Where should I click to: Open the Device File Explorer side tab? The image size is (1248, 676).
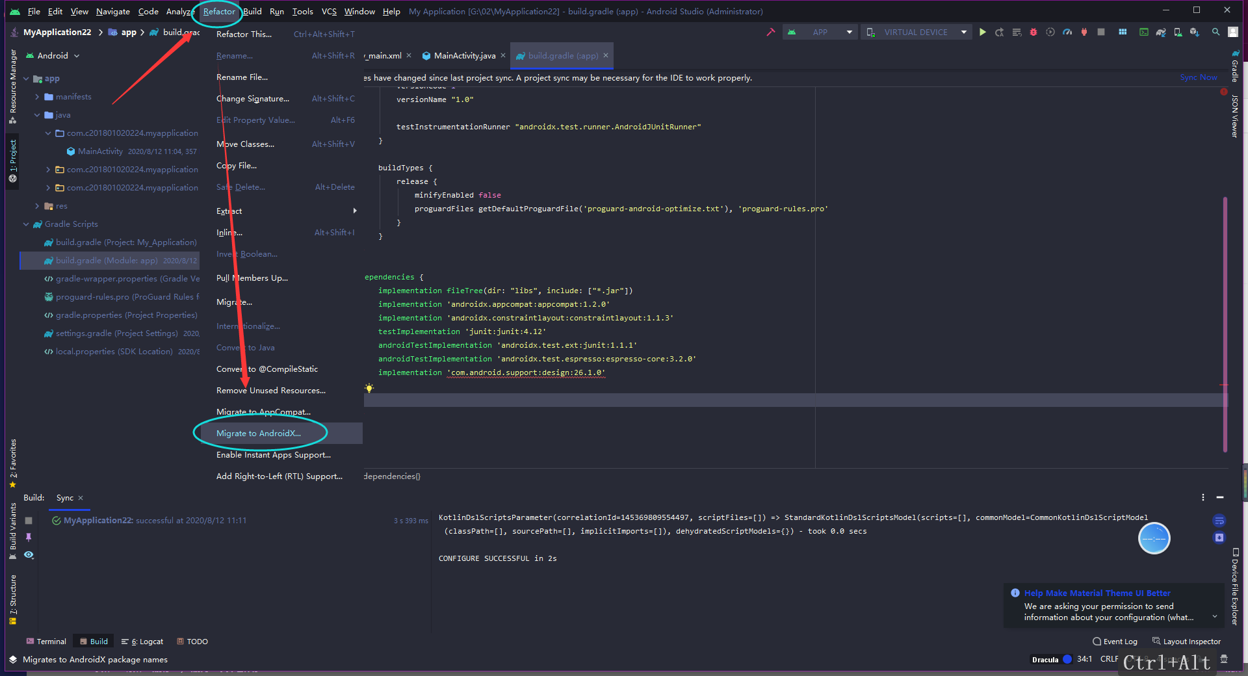(1235, 586)
